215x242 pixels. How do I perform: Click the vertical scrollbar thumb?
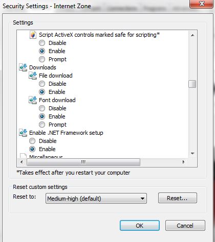click(x=192, y=84)
